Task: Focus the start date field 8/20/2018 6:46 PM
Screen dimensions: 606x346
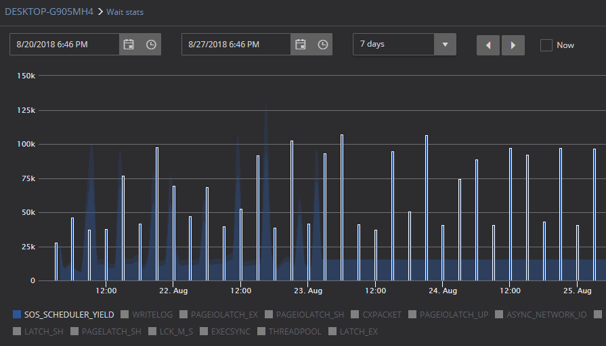Action: [x=64, y=45]
